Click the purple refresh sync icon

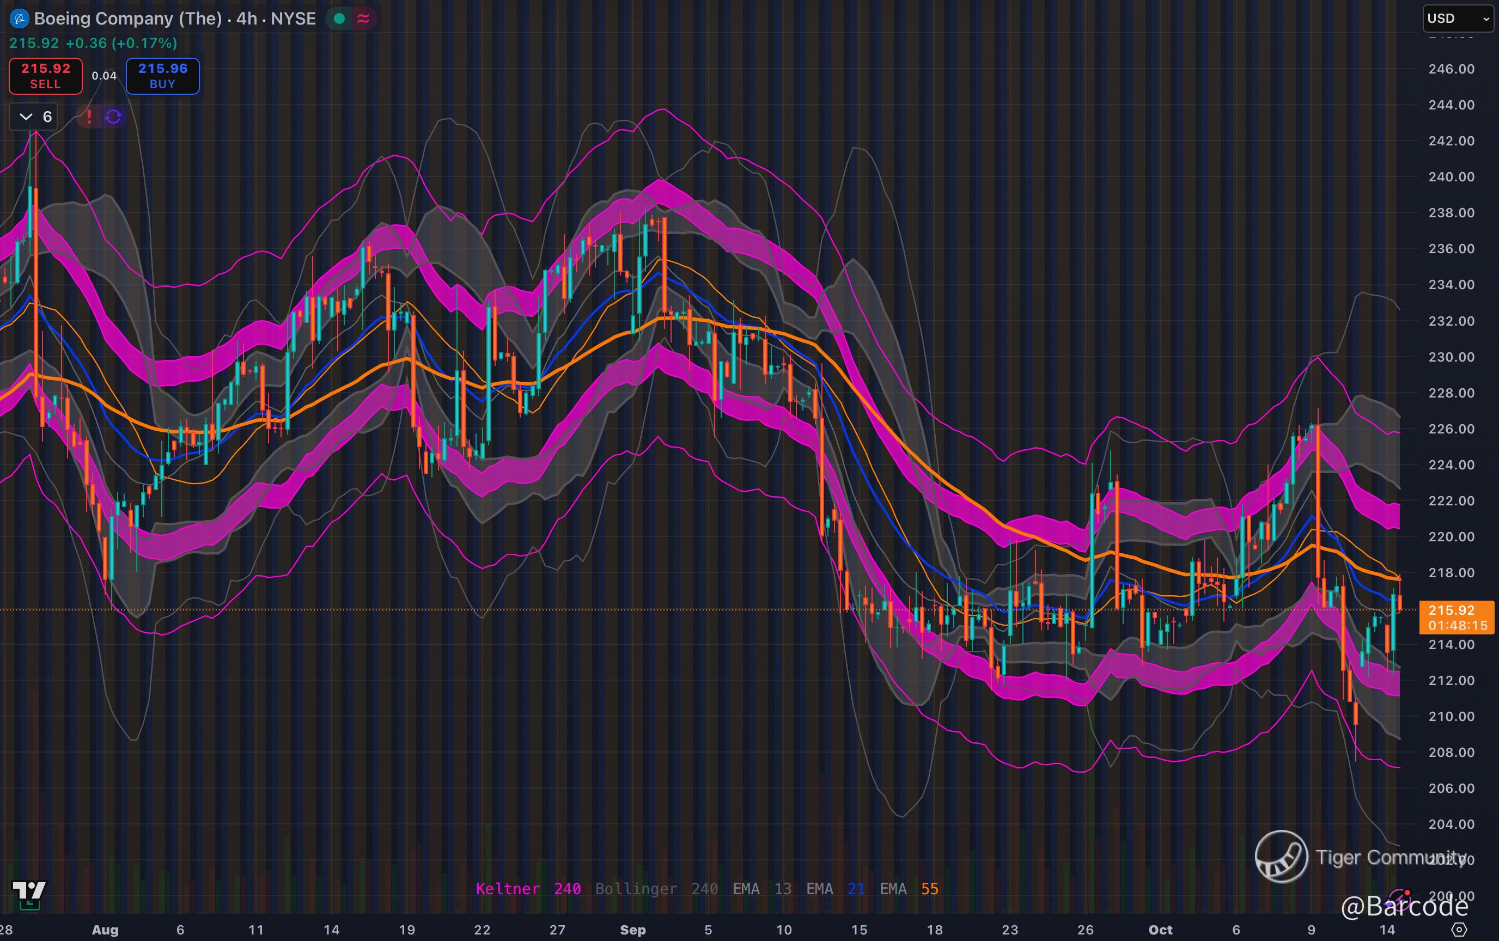[x=113, y=117]
